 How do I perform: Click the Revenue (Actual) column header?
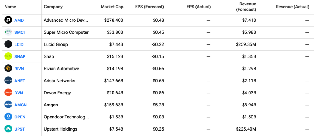pos(292,7)
